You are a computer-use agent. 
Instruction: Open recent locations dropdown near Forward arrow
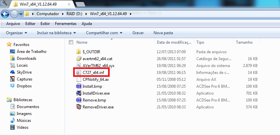tap(21, 14)
